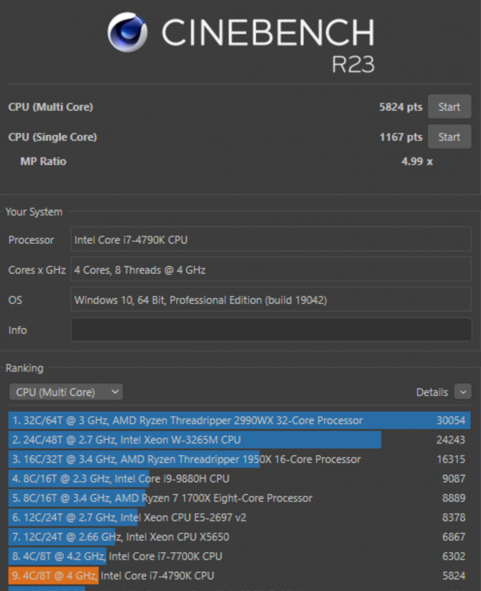481x591 pixels.
Task: Select highlighted ranking row Intel Core i7-4790K
Action: coord(239,576)
